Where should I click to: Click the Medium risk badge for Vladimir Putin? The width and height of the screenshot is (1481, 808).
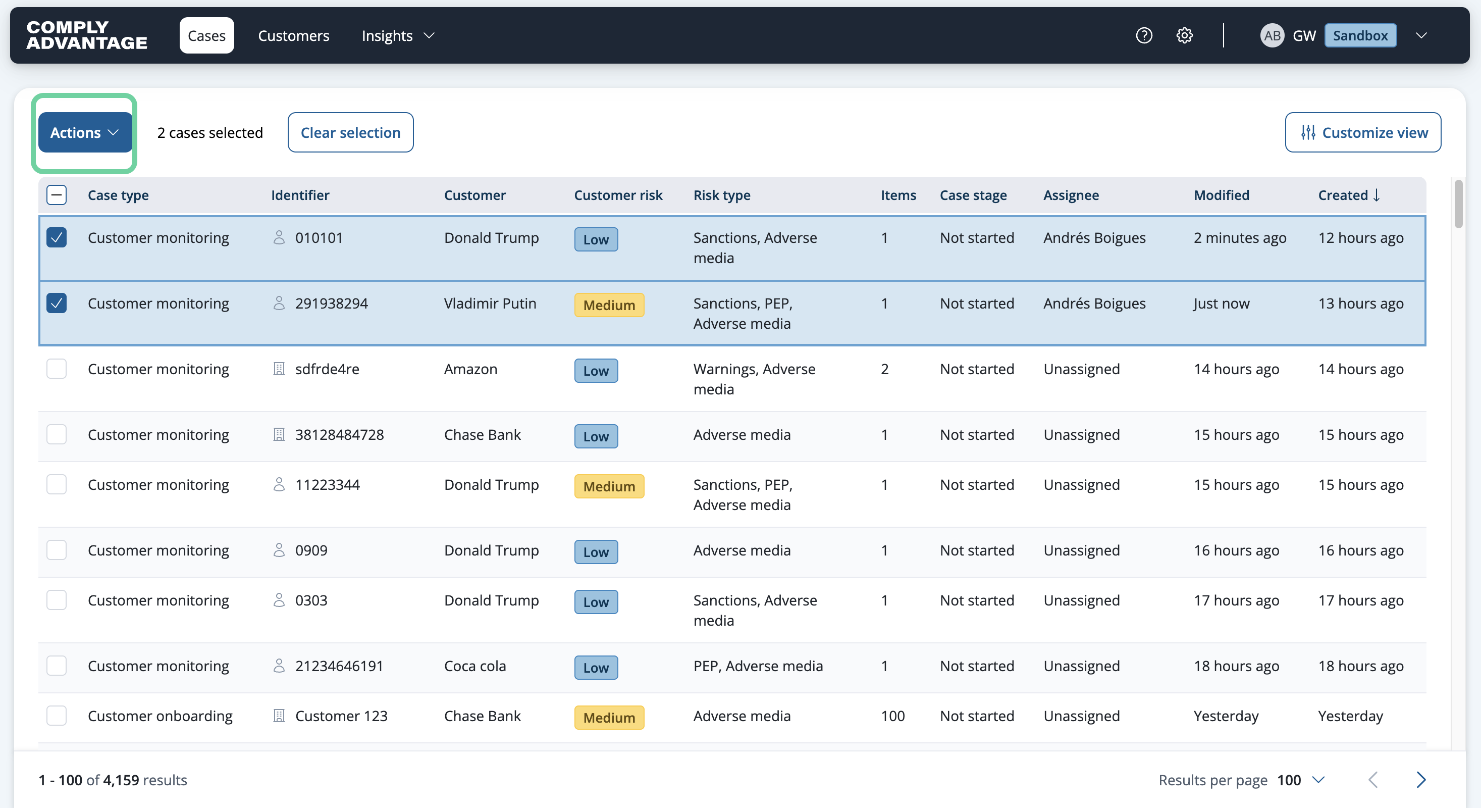(x=609, y=305)
